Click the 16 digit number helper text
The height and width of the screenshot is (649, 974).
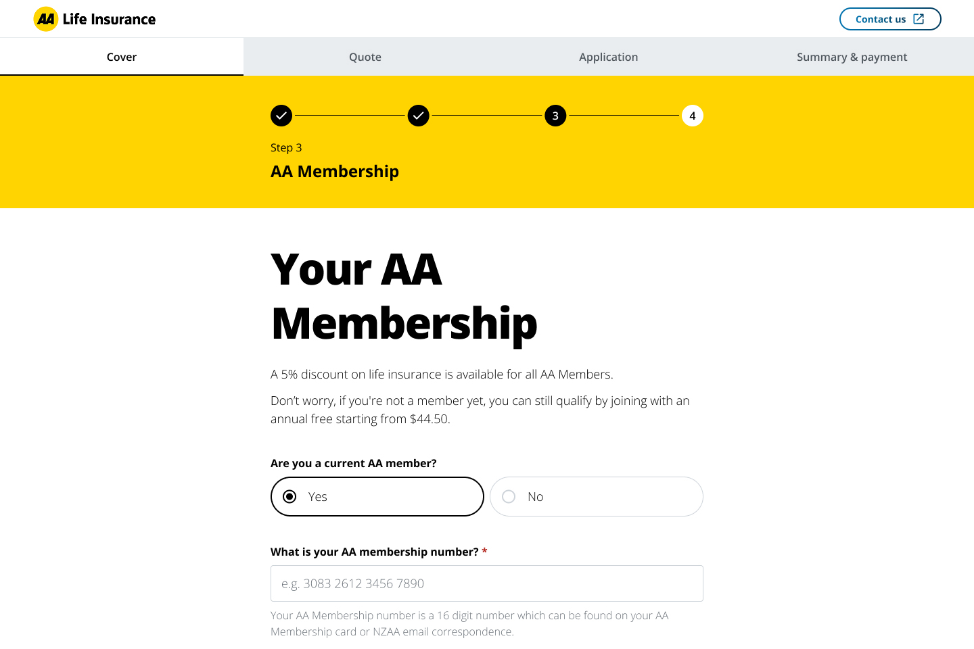pyautogui.click(x=469, y=623)
